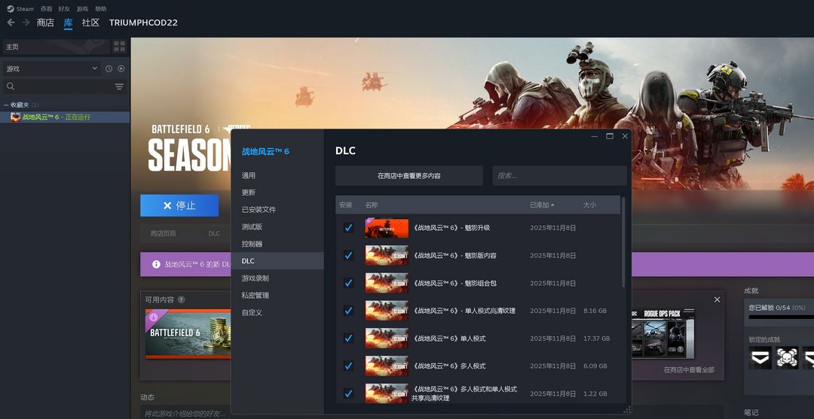Uncheck the 魅影升级 DLC checkbox

coord(348,228)
